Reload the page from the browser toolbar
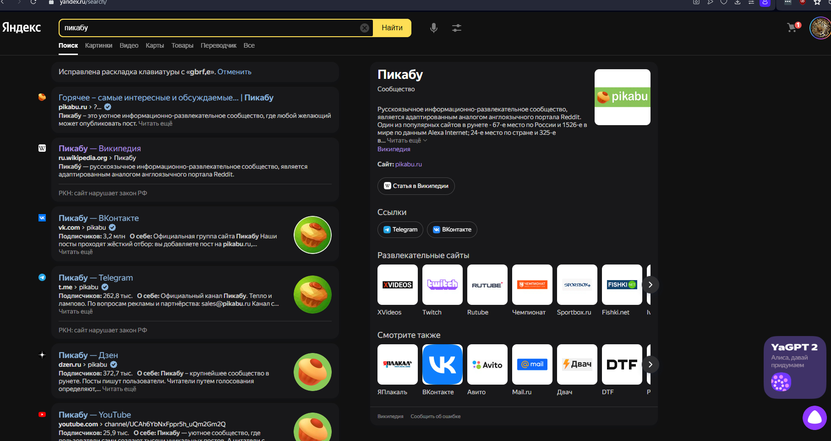831x441 pixels. click(33, 2)
